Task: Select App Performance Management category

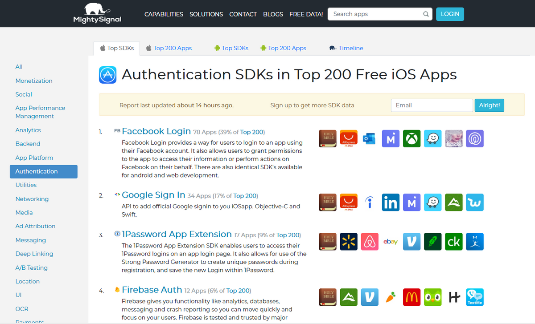Action: (40, 112)
